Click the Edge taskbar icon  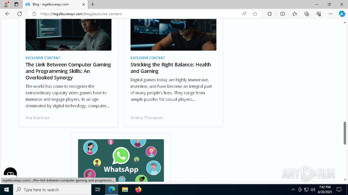click(x=112, y=190)
